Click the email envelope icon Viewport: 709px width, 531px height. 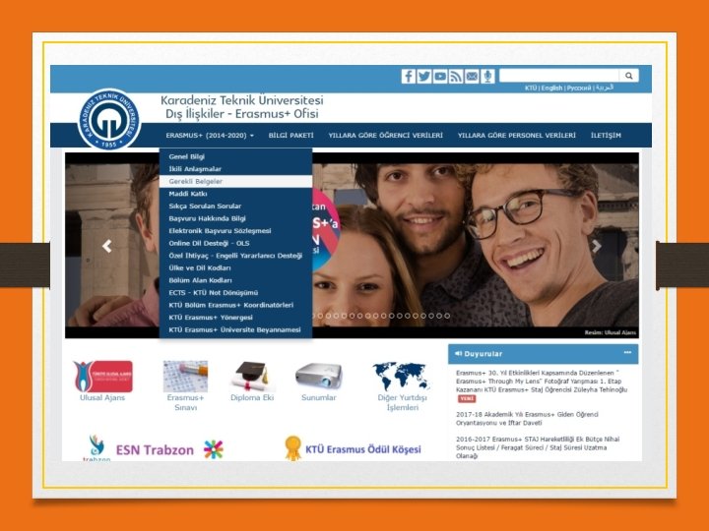[472, 76]
